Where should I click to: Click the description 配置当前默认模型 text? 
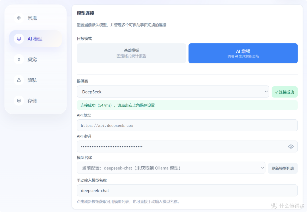pos(122,25)
